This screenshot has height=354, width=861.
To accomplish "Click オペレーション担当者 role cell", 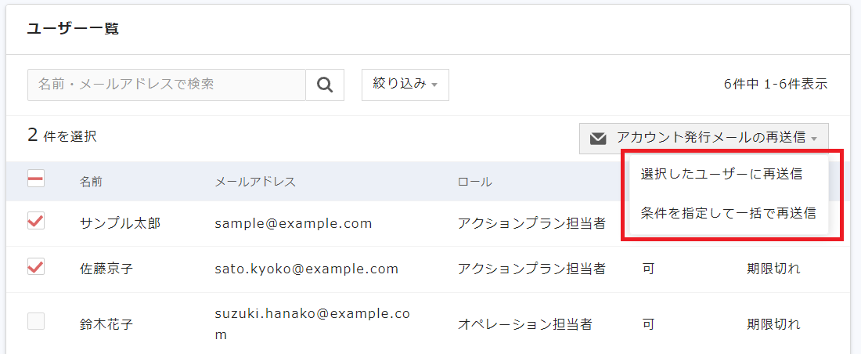I will coord(524,324).
